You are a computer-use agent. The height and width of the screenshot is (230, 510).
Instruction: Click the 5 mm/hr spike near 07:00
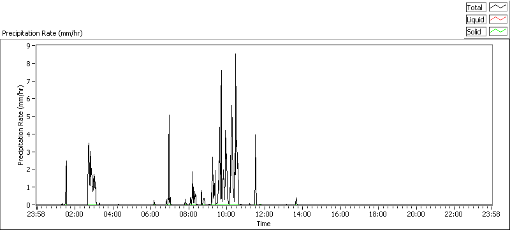[x=169, y=115]
